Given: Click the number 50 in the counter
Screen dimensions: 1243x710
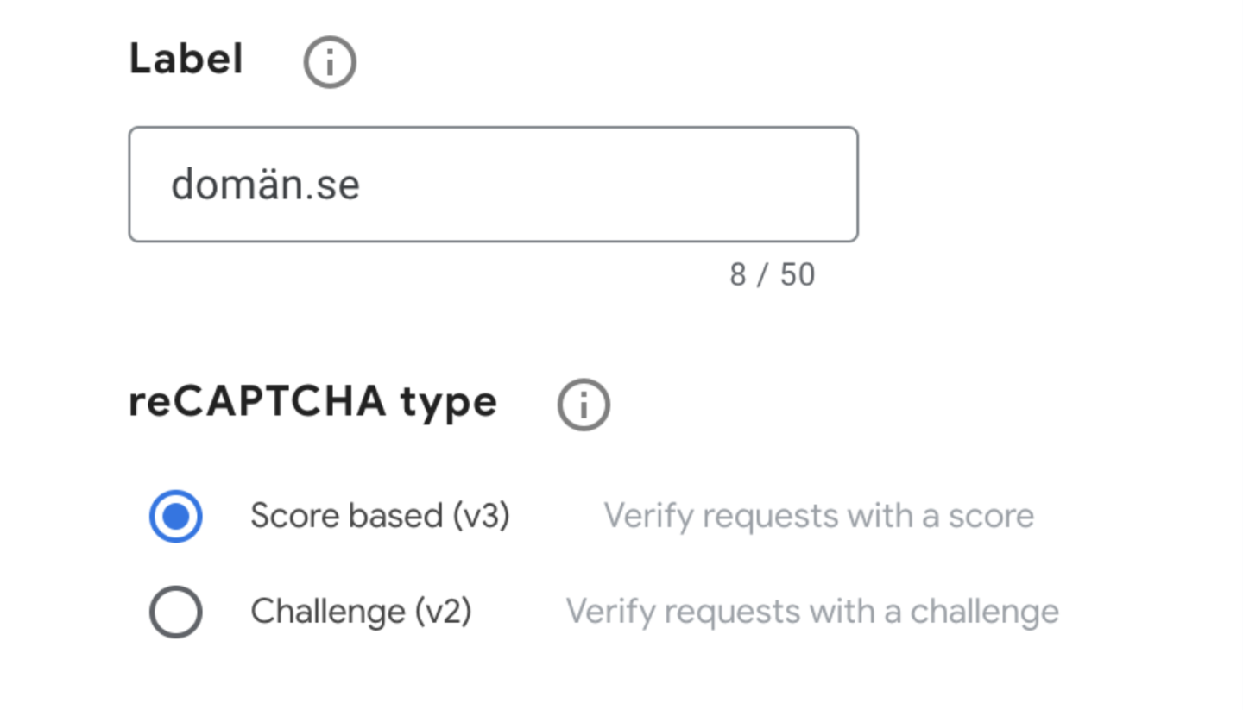Looking at the screenshot, I should point(798,275).
